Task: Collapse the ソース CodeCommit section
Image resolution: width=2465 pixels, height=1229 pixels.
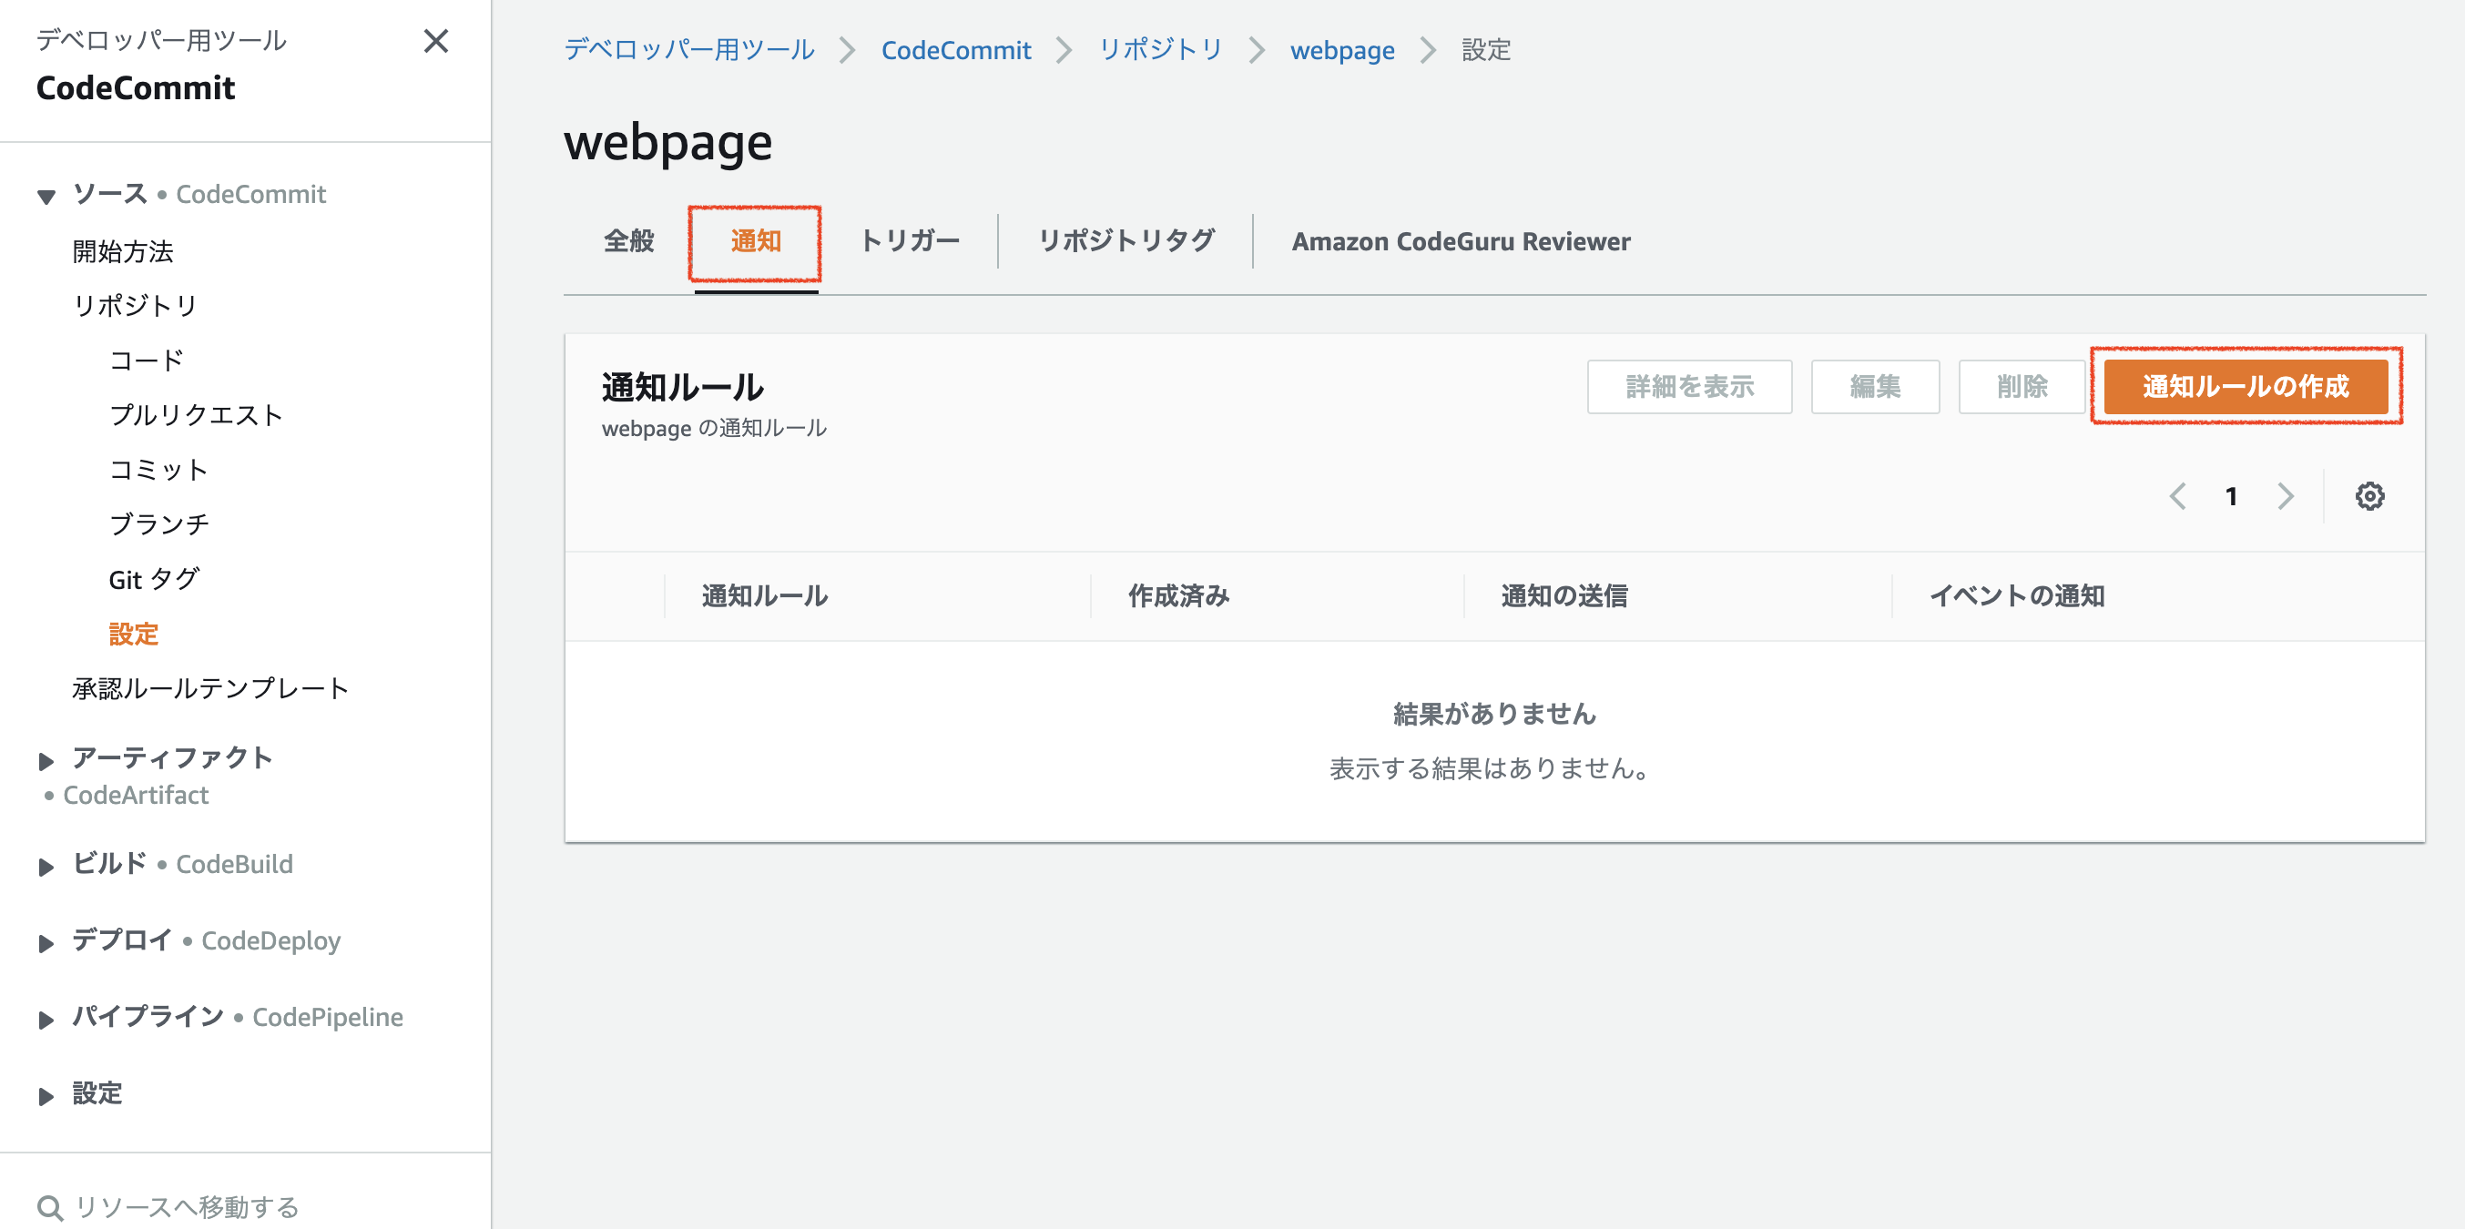Action: 46,197
